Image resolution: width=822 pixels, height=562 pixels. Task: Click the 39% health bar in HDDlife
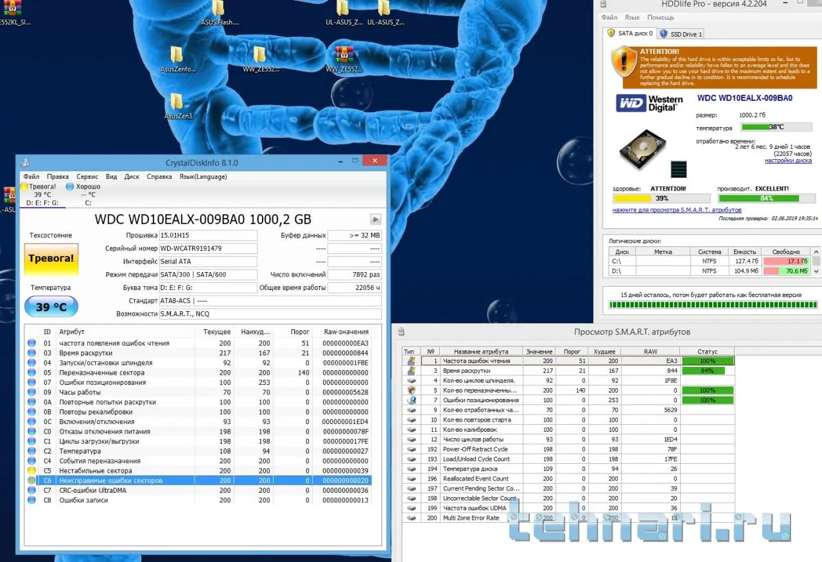[661, 198]
